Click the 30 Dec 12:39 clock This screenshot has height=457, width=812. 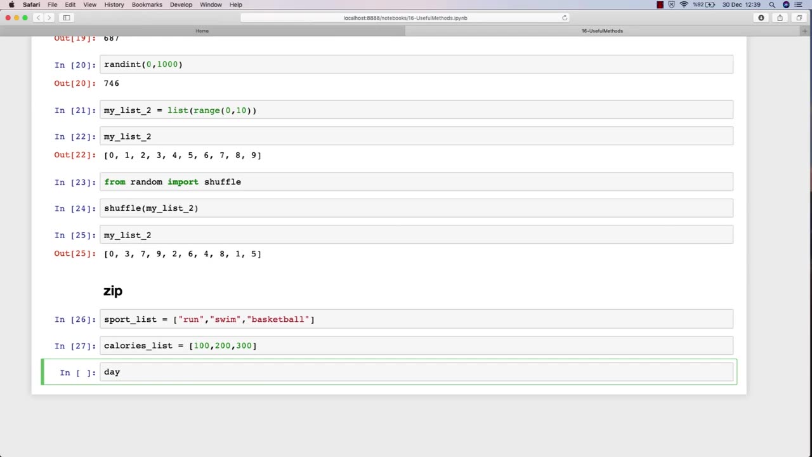(741, 4)
